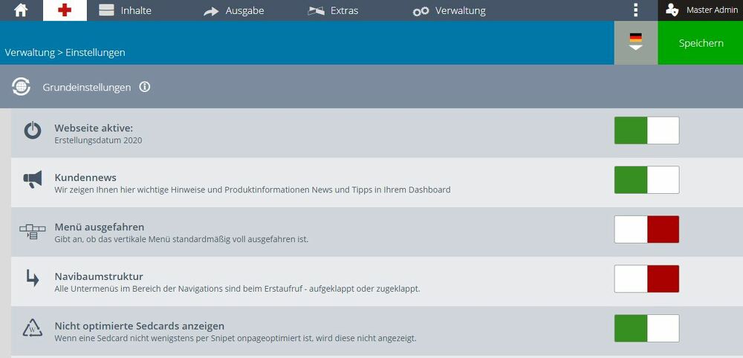Screen dimensions: 743x358
Task: Click the Master Admin user icon
Action: click(672, 10)
